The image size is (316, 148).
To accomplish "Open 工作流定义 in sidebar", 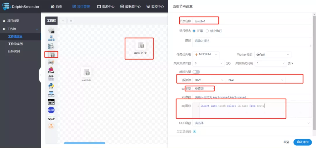I will click(x=15, y=37).
